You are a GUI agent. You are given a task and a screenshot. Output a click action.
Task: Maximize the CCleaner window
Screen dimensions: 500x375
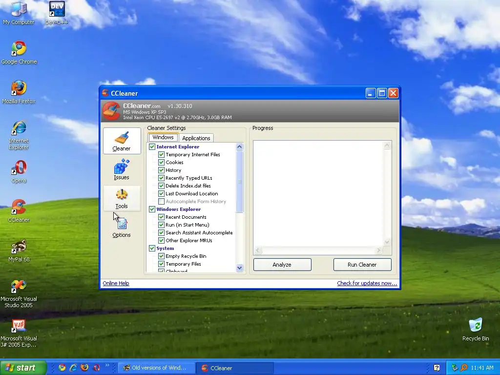[382, 93]
